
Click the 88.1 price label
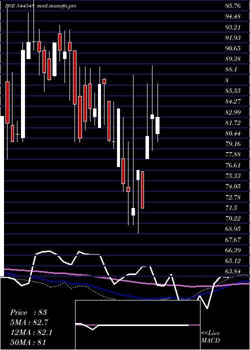(231, 69)
